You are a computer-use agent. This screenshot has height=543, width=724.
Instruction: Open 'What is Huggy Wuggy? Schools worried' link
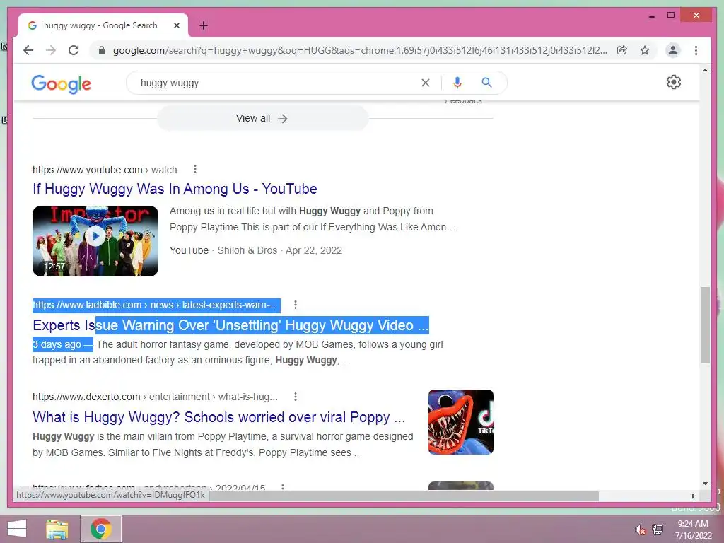(x=219, y=417)
